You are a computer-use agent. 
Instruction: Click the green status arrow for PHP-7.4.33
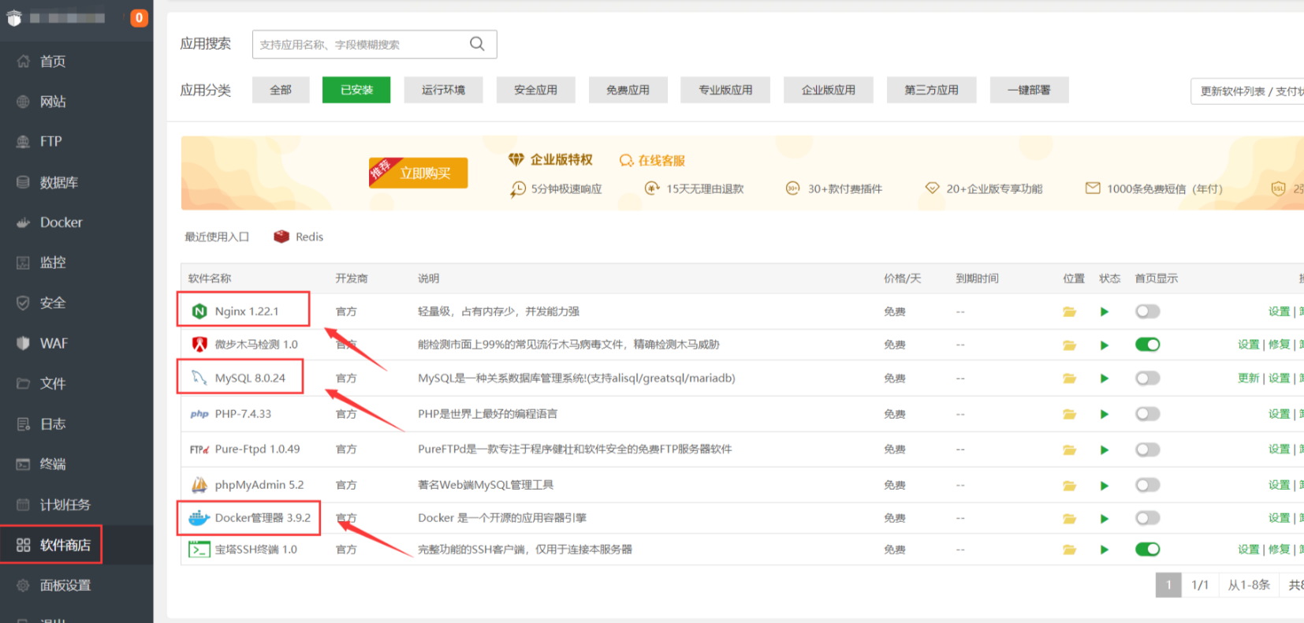click(x=1105, y=414)
